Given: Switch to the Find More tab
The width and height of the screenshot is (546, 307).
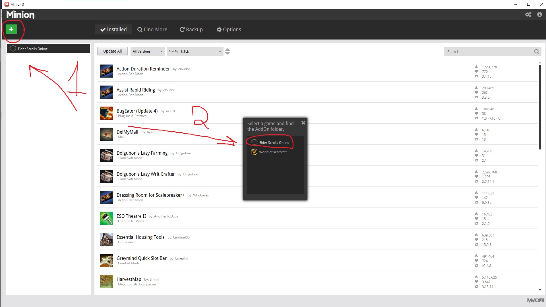Looking at the screenshot, I should pyautogui.click(x=152, y=29).
